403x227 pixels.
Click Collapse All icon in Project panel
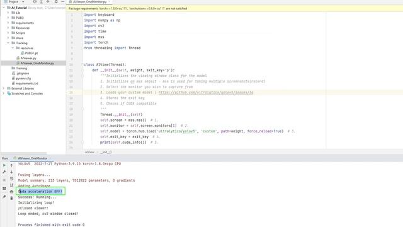[48, 1]
